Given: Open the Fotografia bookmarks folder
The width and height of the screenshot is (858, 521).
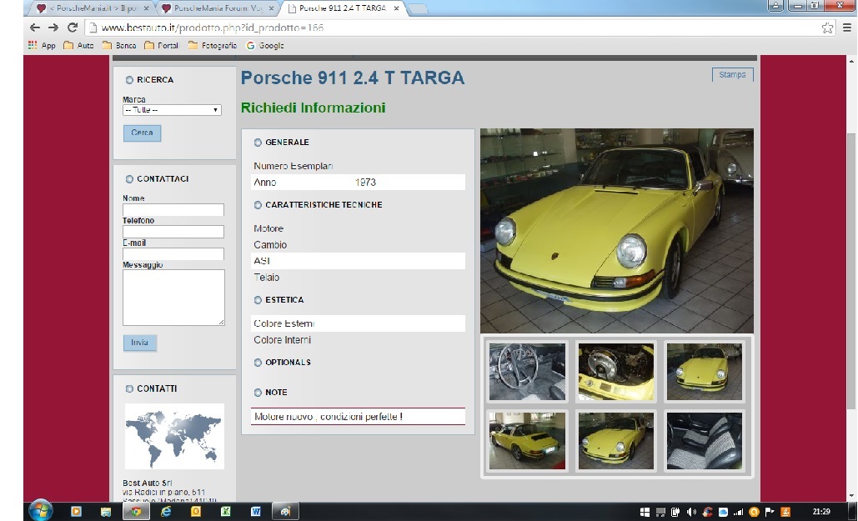Looking at the screenshot, I should (x=213, y=45).
